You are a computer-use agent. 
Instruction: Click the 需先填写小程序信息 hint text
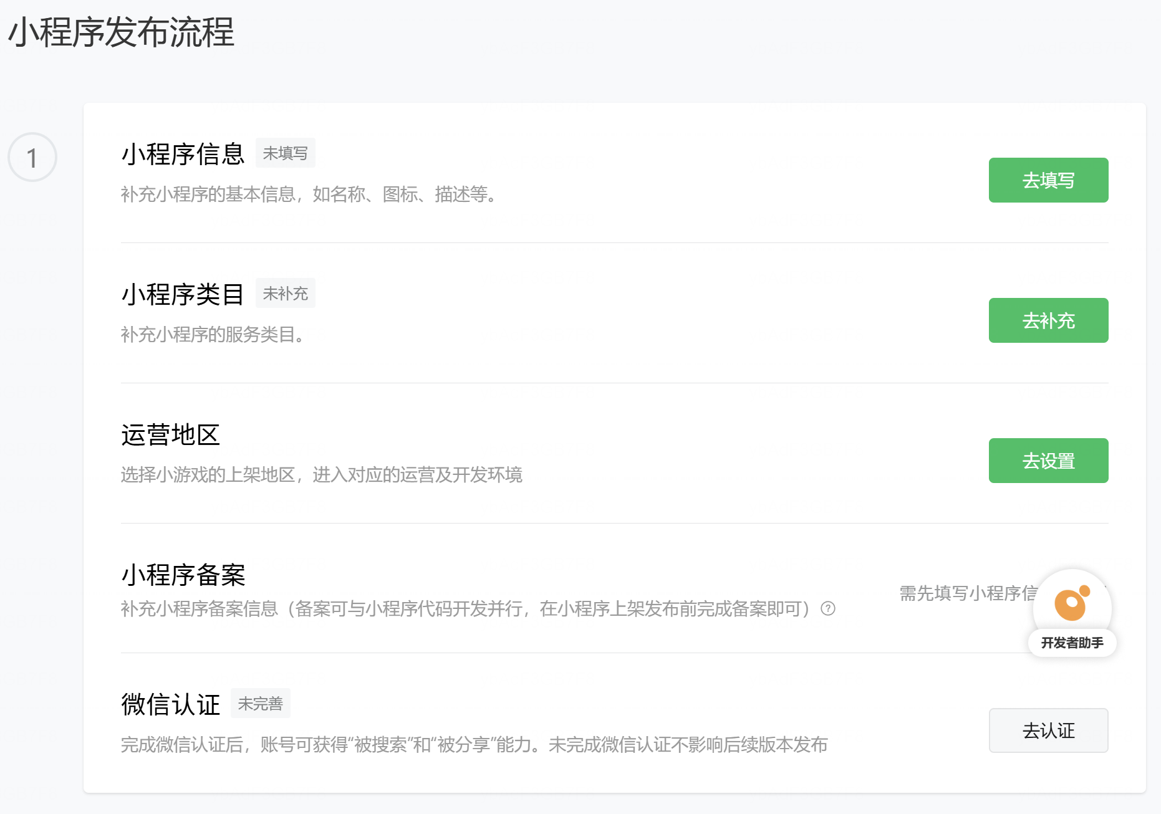pos(967,593)
